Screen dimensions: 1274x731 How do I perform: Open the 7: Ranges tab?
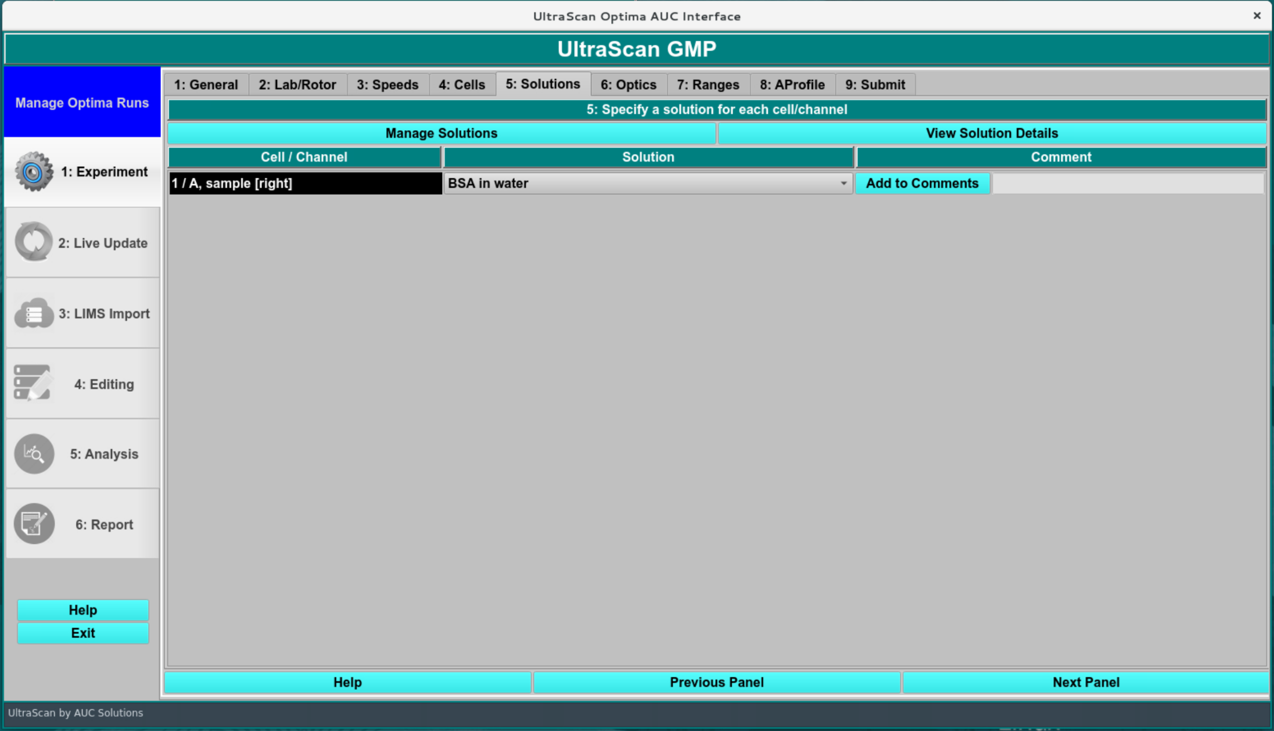click(708, 85)
